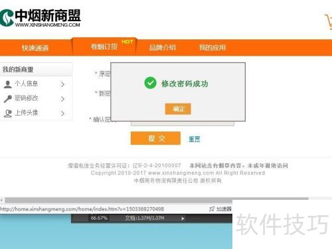The image size is (332, 249).
Task: Expand the chevron on the 密码修改 row
Action: (62, 99)
